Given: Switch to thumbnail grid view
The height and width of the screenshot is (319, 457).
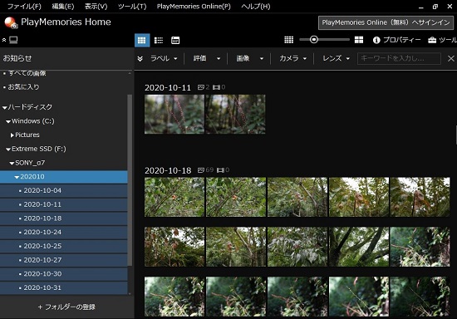Looking at the screenshot, I should 142,40.
